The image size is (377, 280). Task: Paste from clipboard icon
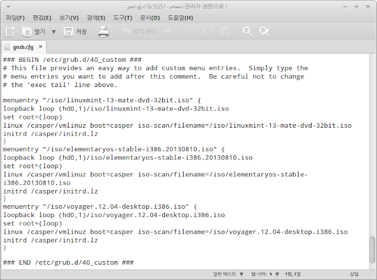pyautogui.click(x=224, y=32)
